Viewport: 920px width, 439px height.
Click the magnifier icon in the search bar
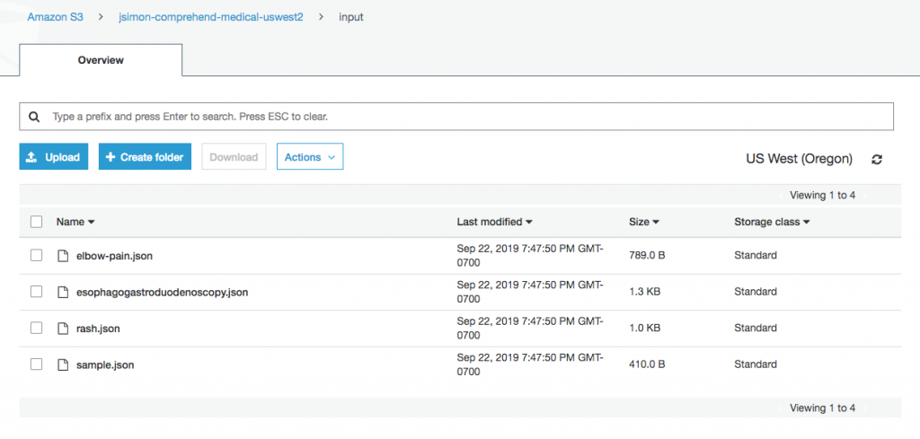click(x=35, y=117)
